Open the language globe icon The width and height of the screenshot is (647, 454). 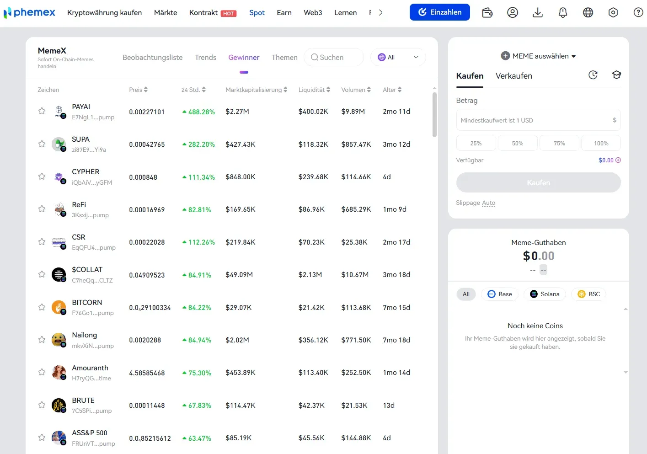(x=588, y=13)
